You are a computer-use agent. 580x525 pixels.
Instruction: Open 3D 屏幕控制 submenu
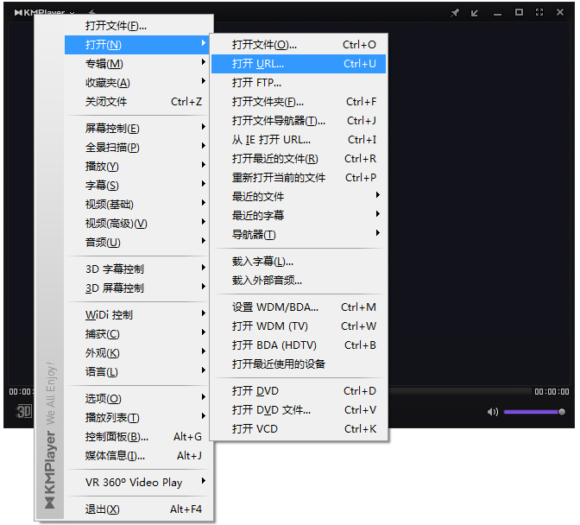[x=137, y=288]
